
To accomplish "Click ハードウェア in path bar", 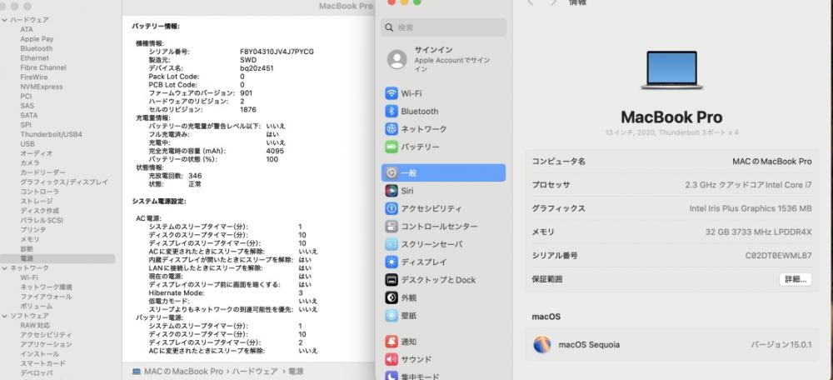I will click(x=254, y=372).
